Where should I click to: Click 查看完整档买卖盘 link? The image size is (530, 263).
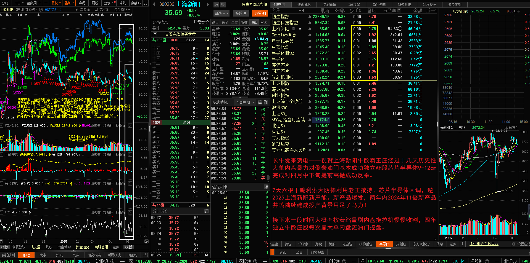point(180,34)
